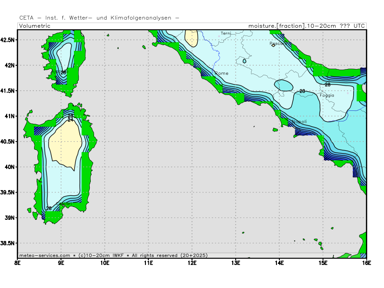Screen dimensions: 384x288
Task: Click contour label 28 just west of Foggia
Action: [x=302, y=91]
